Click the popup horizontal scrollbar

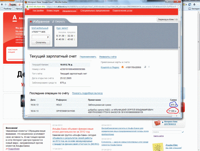[99, 116]
